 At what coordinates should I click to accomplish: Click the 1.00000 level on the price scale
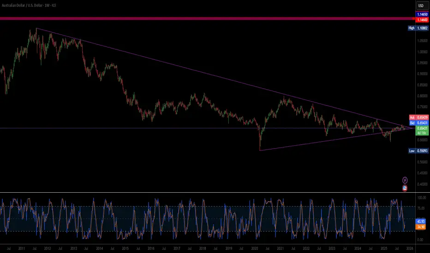tap(423, 52)
